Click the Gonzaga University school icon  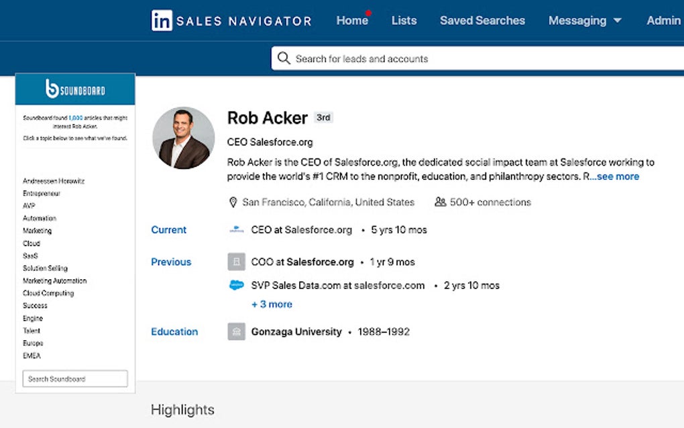pyautogui.click(x=237, y=331)
